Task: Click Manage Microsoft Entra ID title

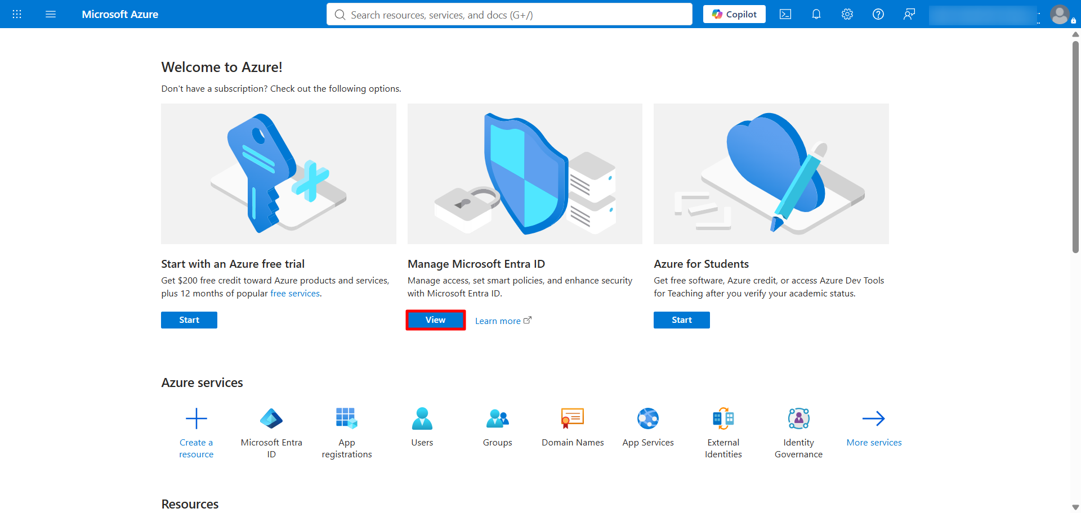Action: (x=476, y=264)
